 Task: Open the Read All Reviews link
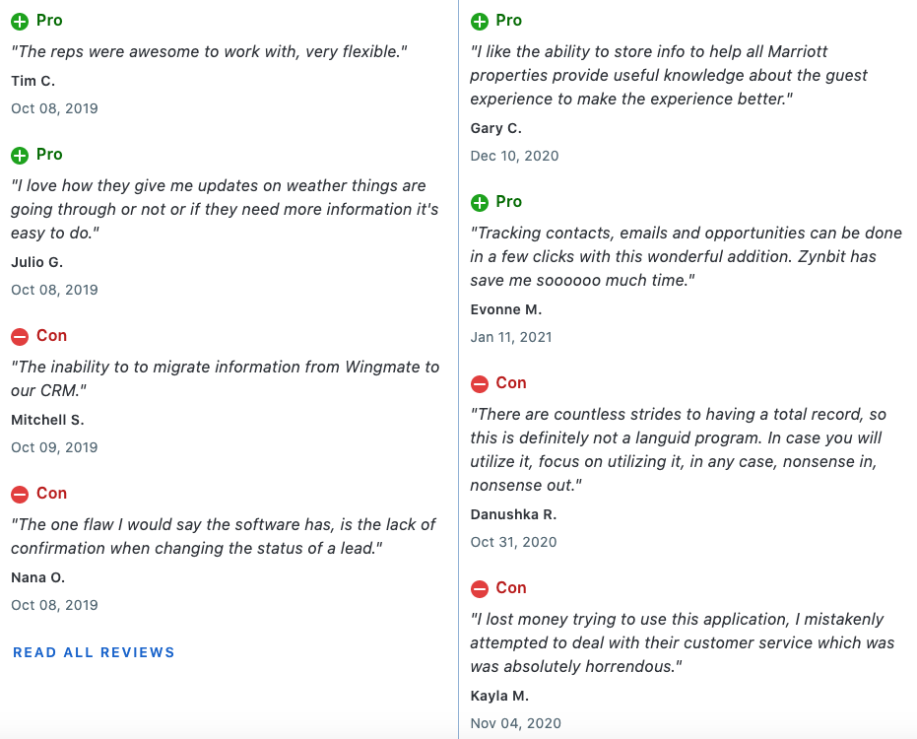click(x=94, y=652)
